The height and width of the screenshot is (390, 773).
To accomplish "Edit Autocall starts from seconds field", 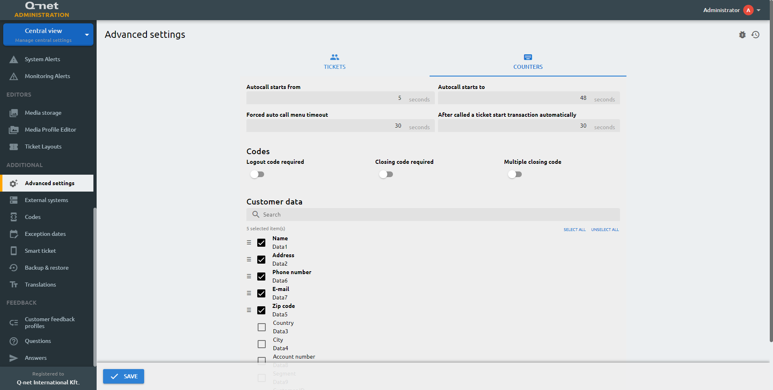I will click(x=341, y=98).
